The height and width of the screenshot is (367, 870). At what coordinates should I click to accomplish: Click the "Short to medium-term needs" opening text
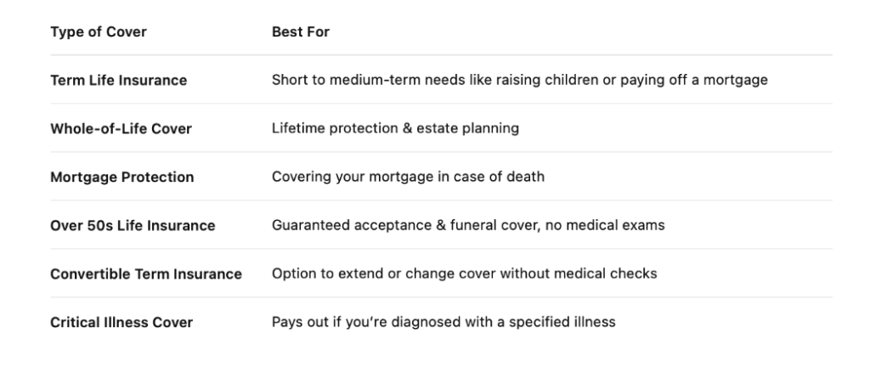tap(357, 81)
